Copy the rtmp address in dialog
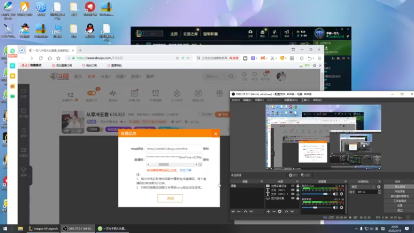 click(x=206, y=149)
